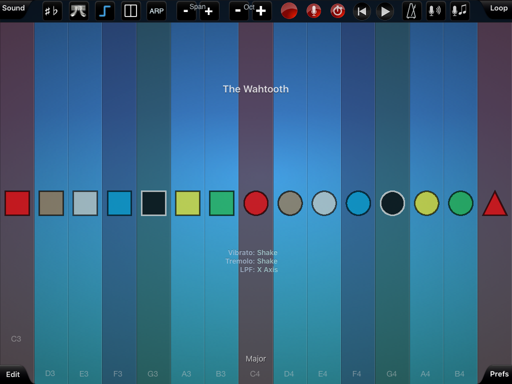Click the red power button icon
Screen dimensions: 512x384
tap(338, 11)
